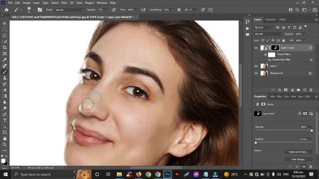
Task: Toggle symmetry paint butterfly icon
Action: (x=210, y=10)
